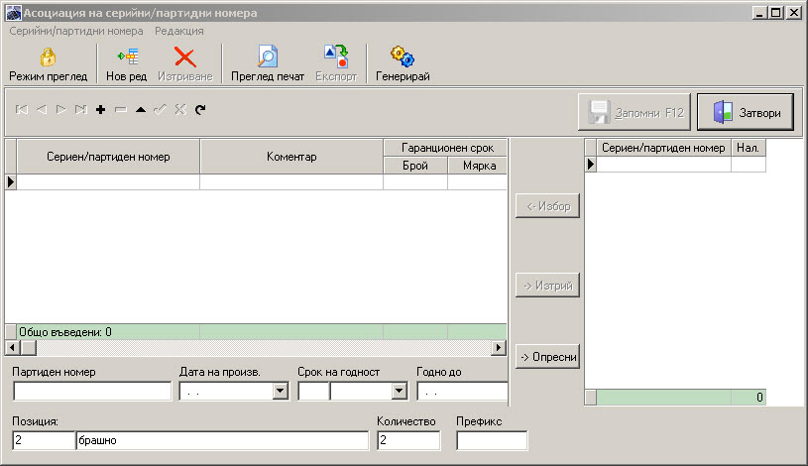
Task: Click the Гаранционен срок column header
Action: pyautogui.click(x=447, y=148)
